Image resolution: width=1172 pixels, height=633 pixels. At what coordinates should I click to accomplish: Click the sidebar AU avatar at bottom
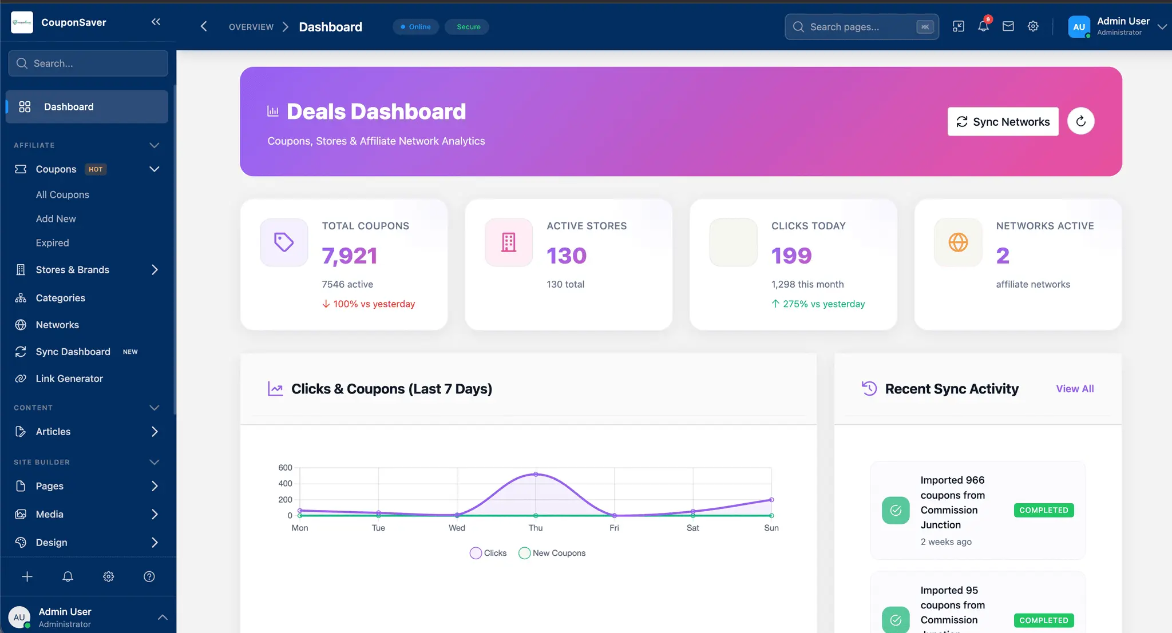coord(19,618)
